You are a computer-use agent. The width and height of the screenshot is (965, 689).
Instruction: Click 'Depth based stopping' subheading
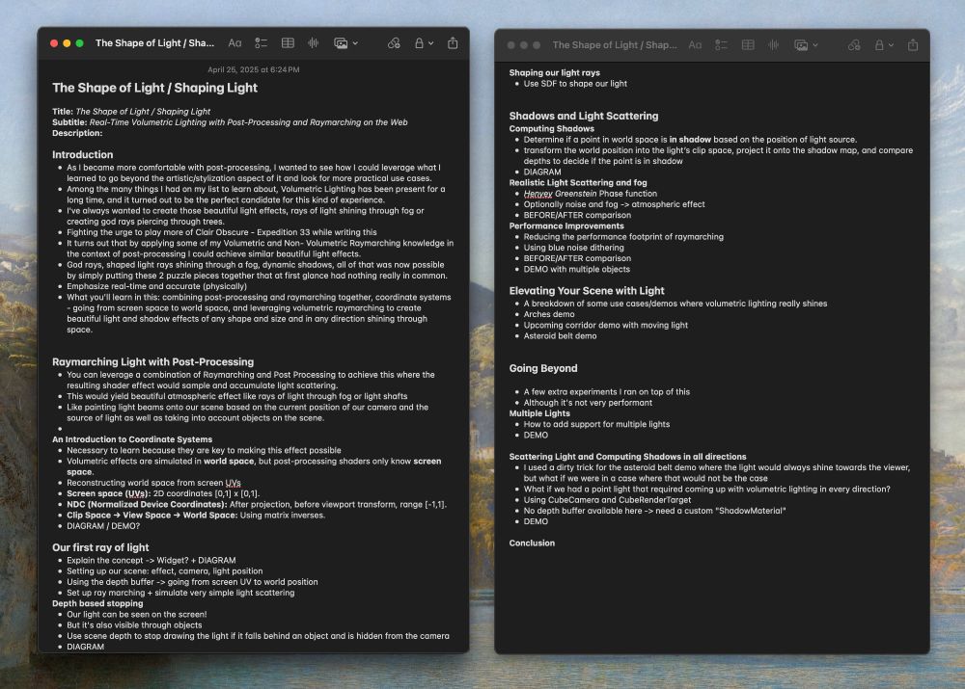click(97, 603)
